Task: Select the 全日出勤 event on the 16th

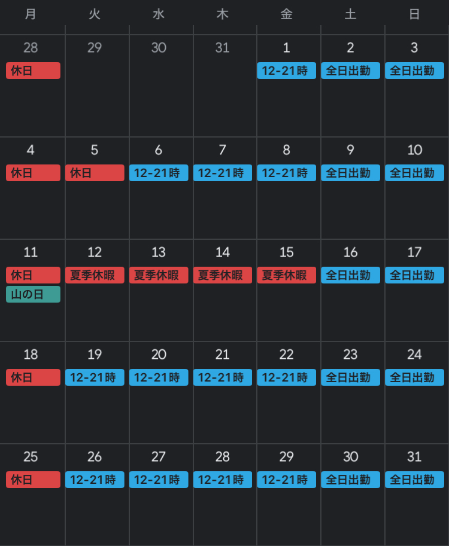Action: (350, 275)
